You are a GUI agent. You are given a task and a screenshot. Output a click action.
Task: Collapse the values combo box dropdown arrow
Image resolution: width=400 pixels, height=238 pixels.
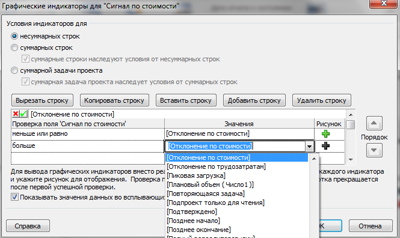(309, 146)
